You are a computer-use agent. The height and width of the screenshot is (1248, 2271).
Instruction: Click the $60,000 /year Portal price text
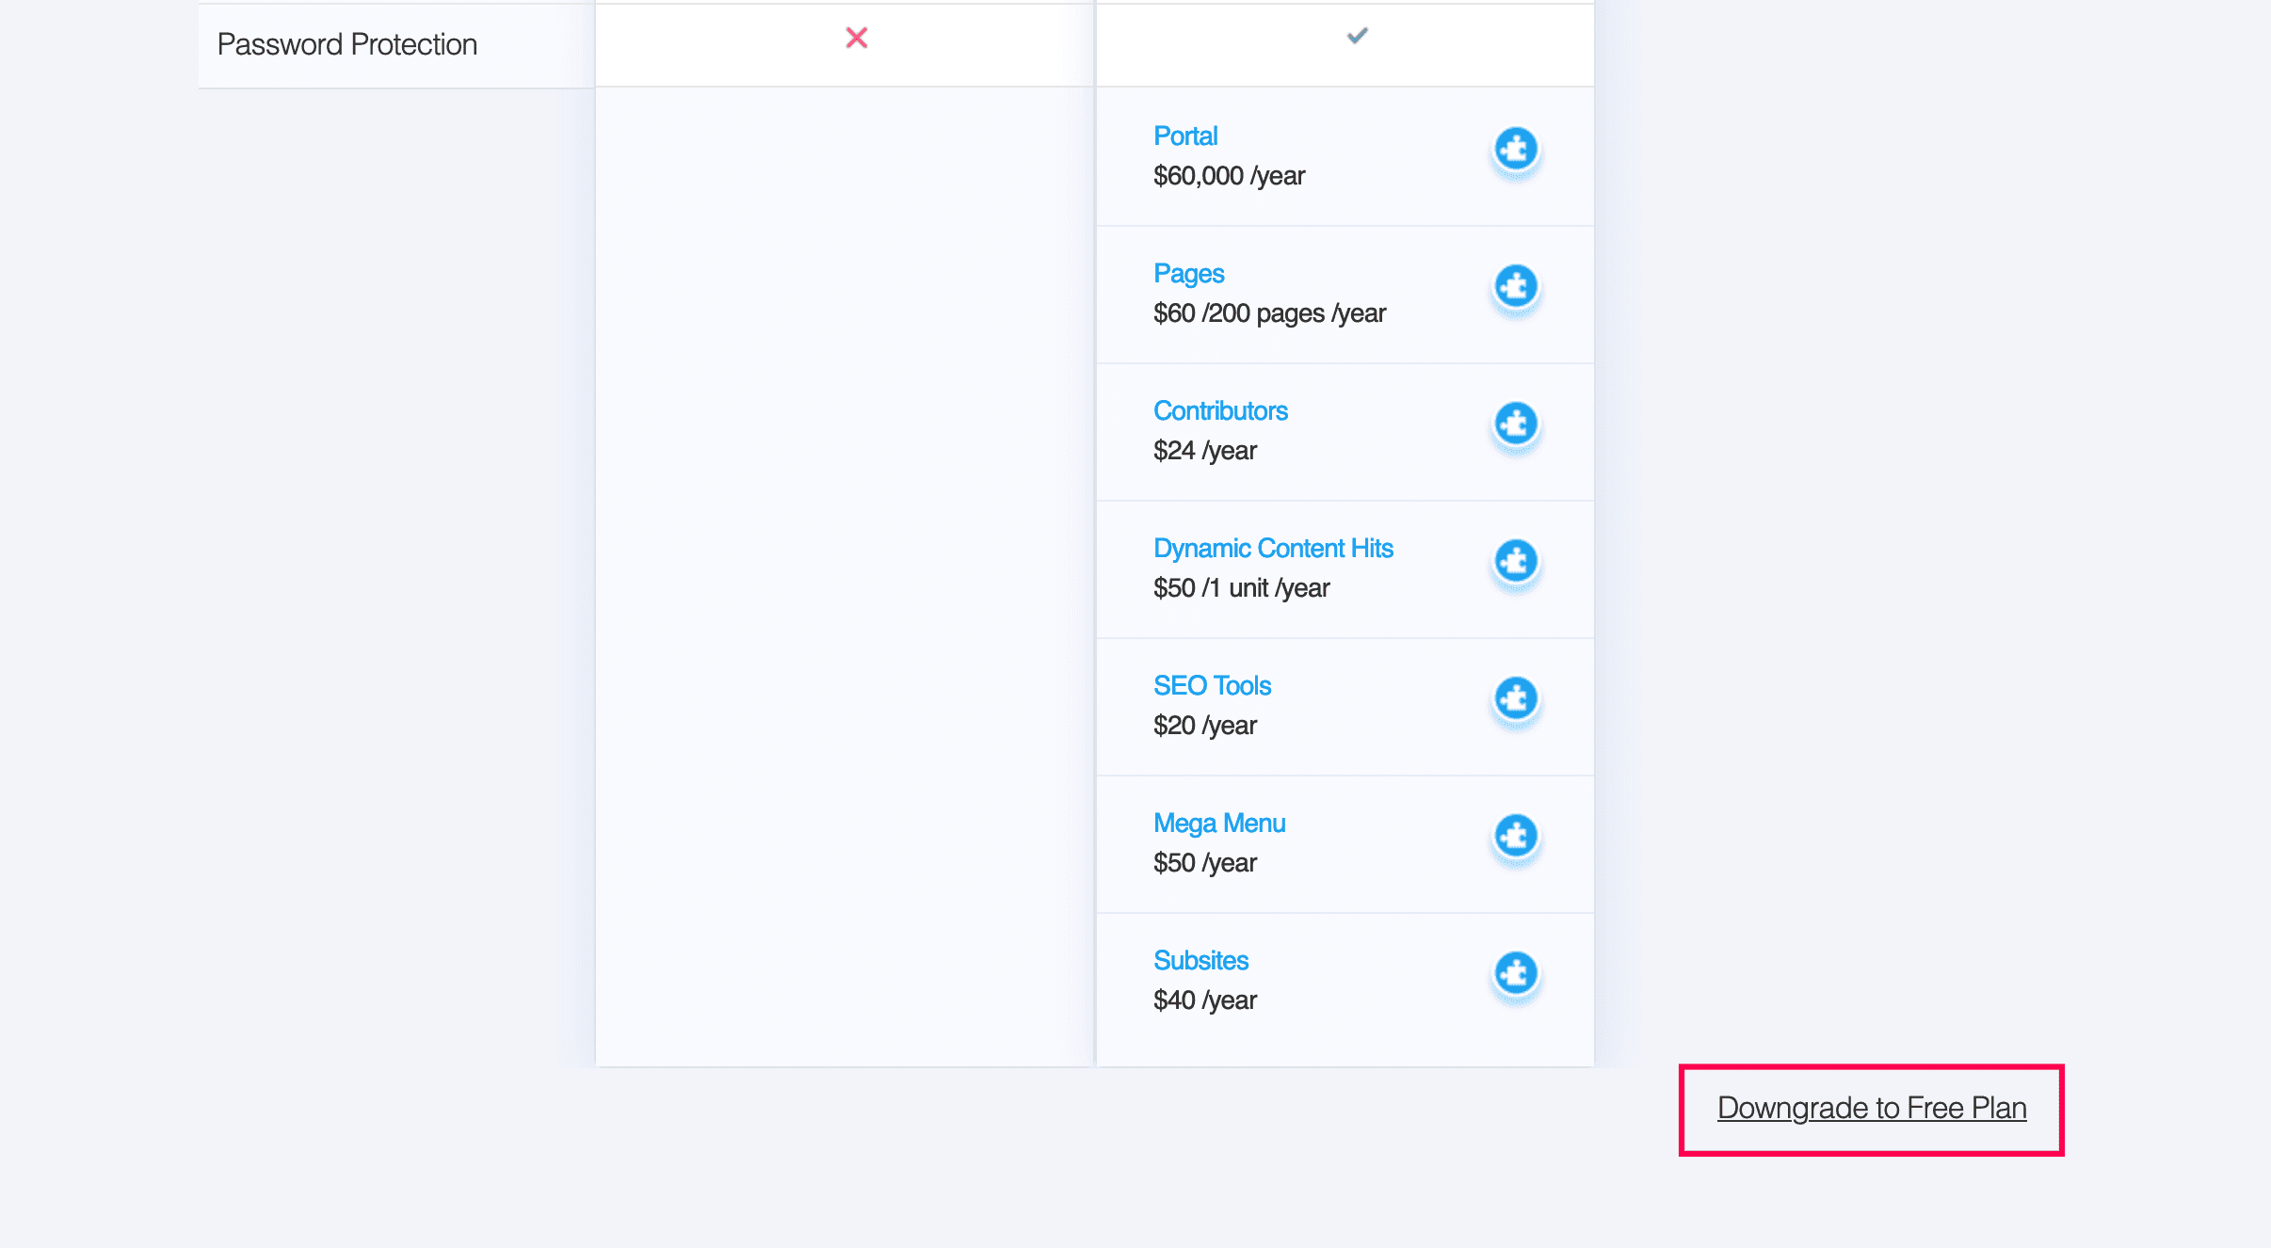point(1229,176)
